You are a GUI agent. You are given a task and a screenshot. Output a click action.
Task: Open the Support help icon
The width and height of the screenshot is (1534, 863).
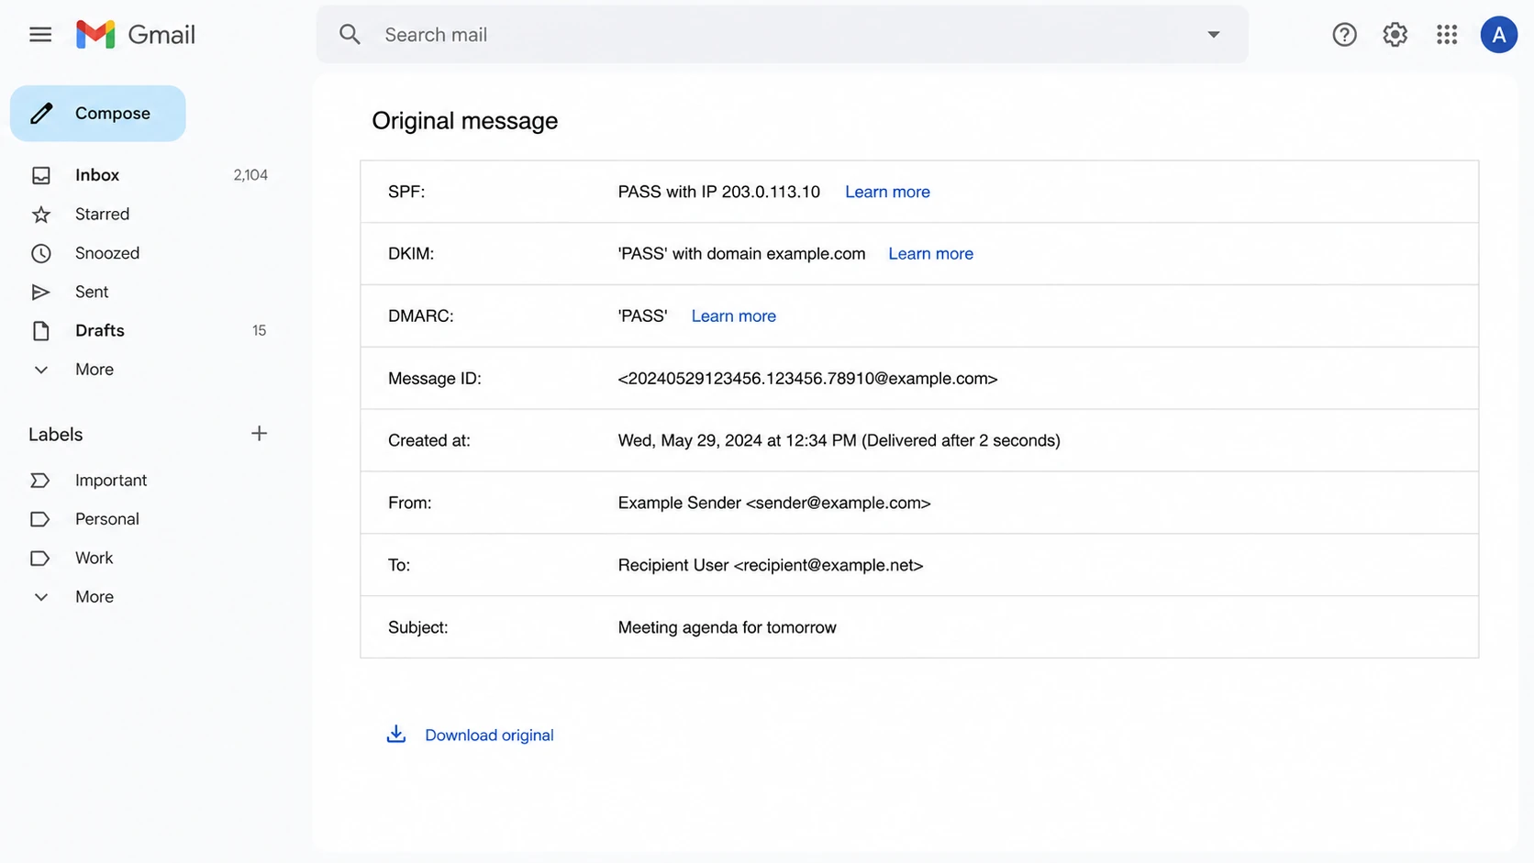pos(1344,35)
